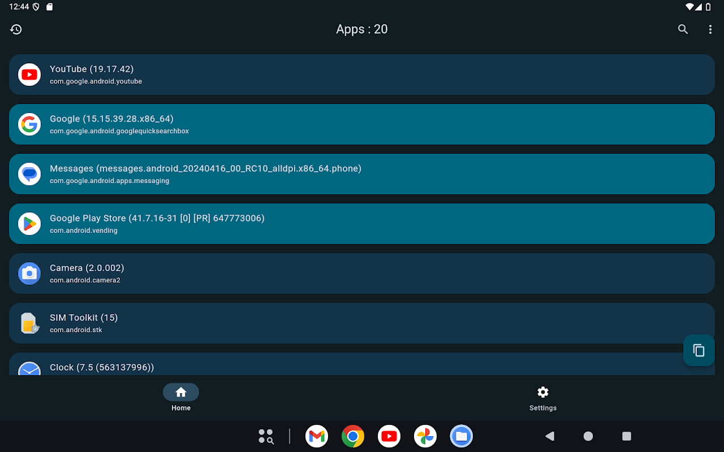Click package name com.google.android.googlequicksearchbox
The height and width of the screenshot is (452, 724).
(x=119, y=131)
